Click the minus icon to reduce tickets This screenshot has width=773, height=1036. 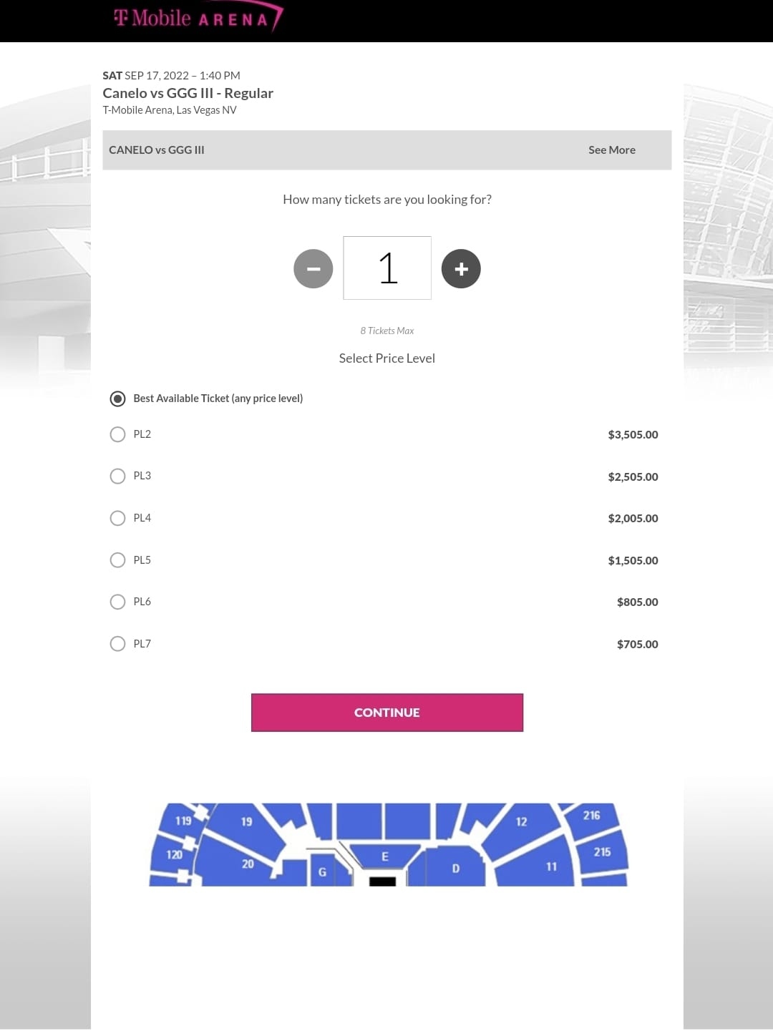pyautogui.click(x=313, y=268)
